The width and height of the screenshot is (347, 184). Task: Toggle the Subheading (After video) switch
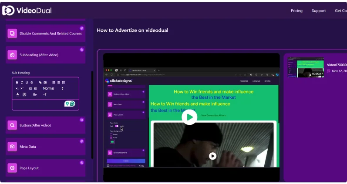[81, 50]
